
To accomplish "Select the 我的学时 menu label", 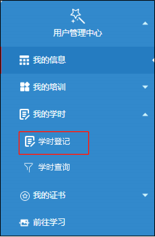I will 49,114.
